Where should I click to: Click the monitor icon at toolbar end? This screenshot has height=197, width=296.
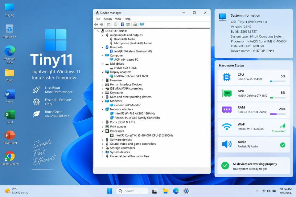coord(142,25)
